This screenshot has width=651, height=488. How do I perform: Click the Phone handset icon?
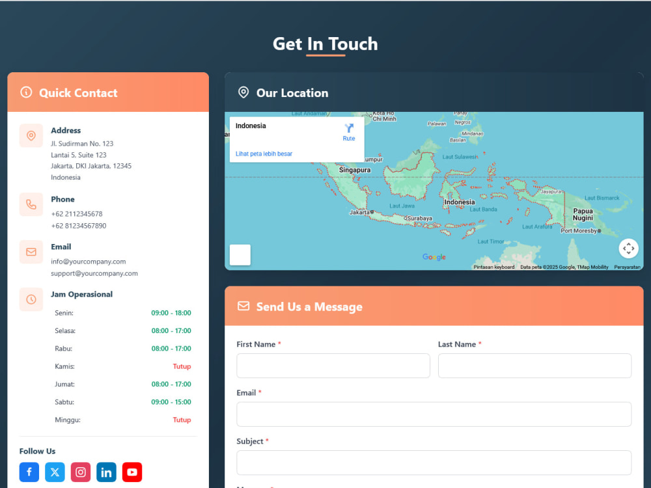31,204
